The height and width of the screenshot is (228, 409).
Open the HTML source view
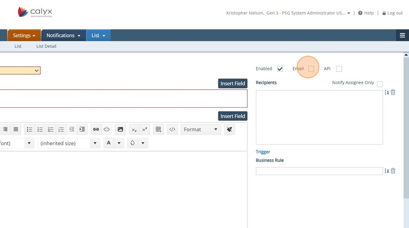coord(172,130)
